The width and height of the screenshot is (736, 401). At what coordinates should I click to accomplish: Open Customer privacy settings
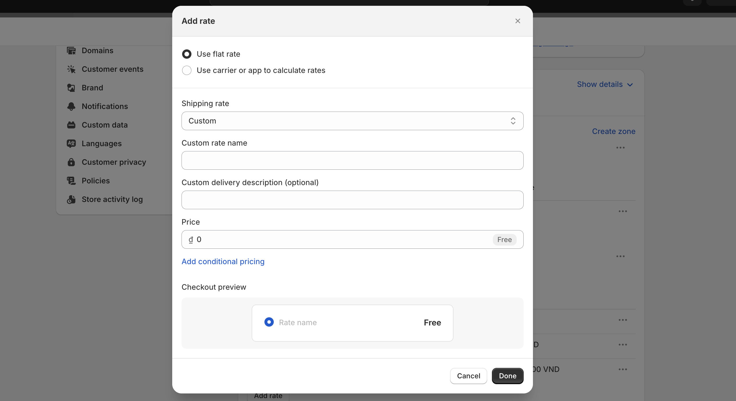(114, 162)
